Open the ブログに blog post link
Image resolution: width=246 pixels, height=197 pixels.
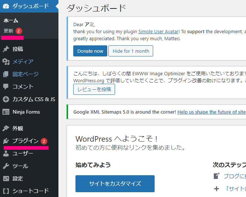[235, 176]
